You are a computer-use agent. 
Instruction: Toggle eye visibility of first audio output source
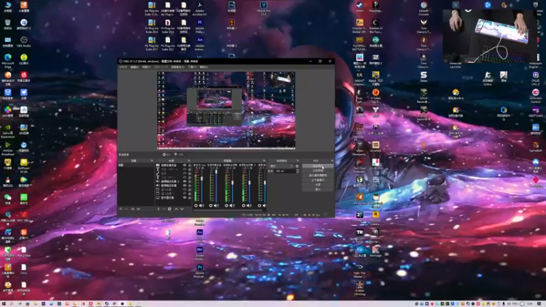pos(184,181)
